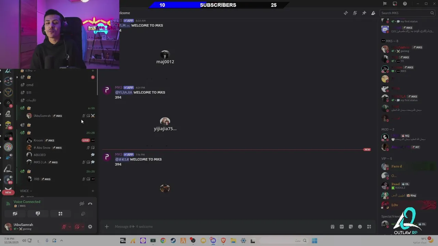Open channel notification settings bell
This screenshot has height=246, width=438.
coord(355,13)
